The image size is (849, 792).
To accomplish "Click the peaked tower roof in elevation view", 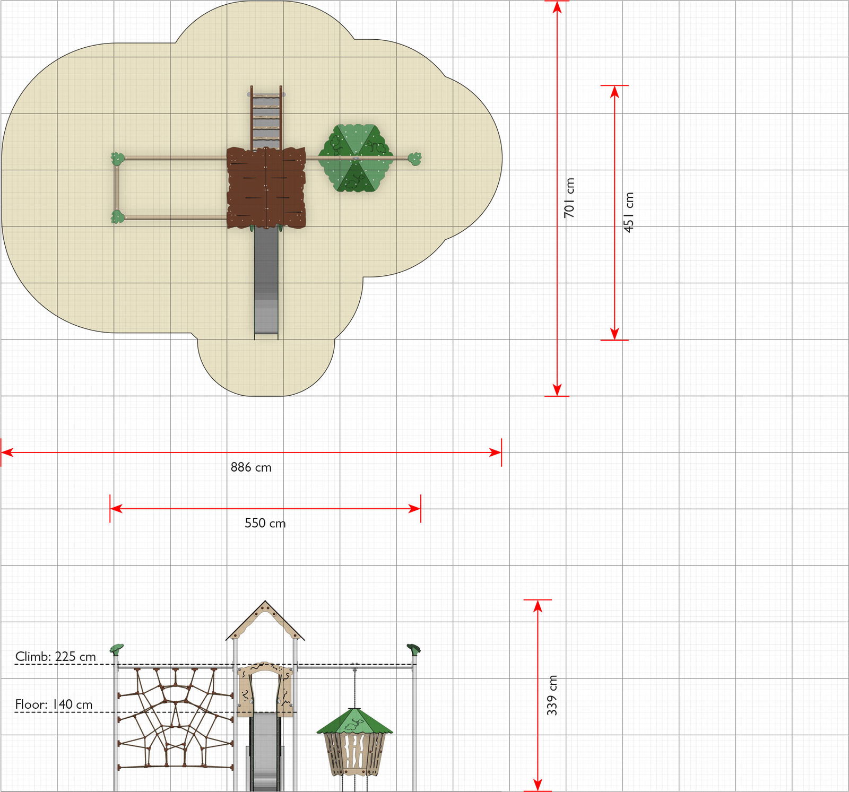I will tap(265, 622).
